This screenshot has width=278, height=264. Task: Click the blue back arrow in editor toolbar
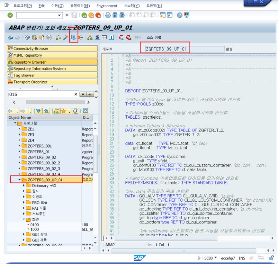pos(11,38)
